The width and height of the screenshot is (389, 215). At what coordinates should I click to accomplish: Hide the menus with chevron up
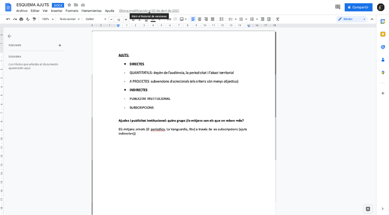coord(372,19)
